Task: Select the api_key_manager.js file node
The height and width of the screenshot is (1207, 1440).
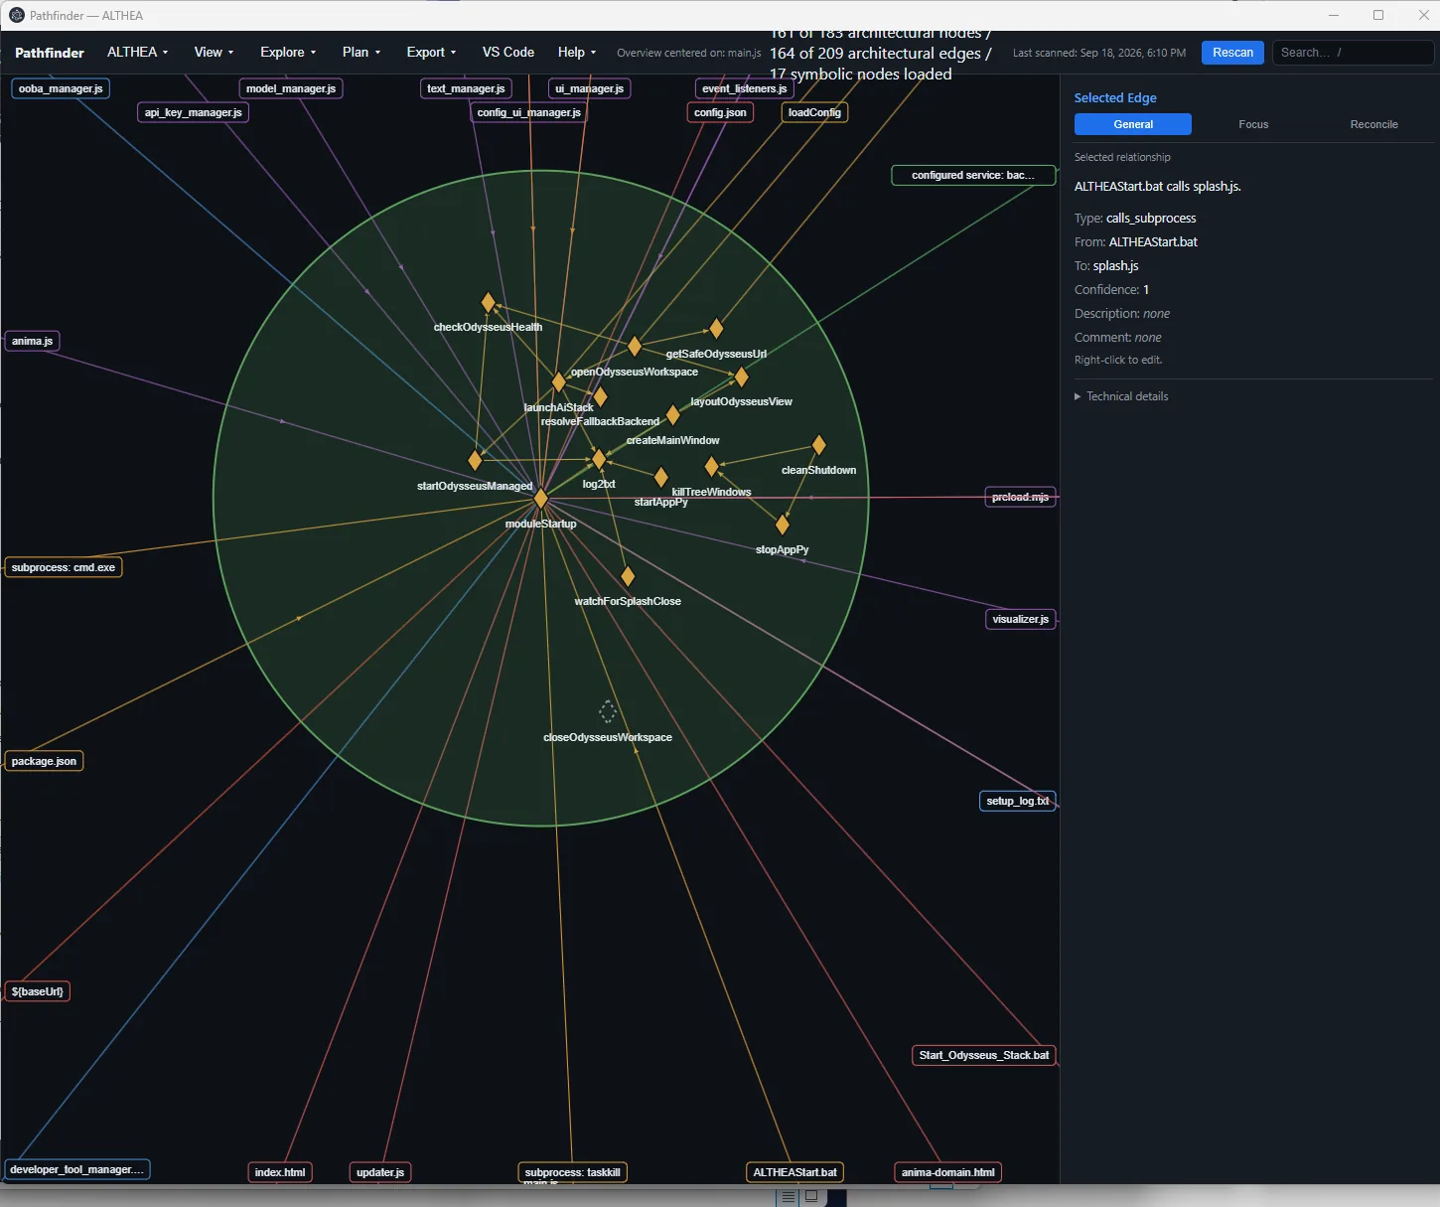Action: pos(194,112)
